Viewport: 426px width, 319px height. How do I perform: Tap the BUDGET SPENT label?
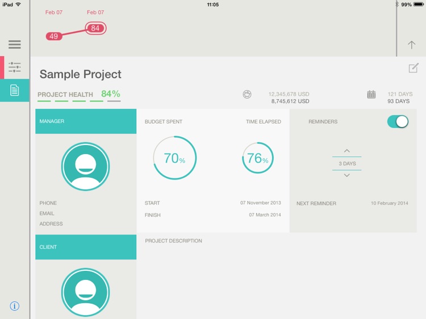(x=163, y=122)
